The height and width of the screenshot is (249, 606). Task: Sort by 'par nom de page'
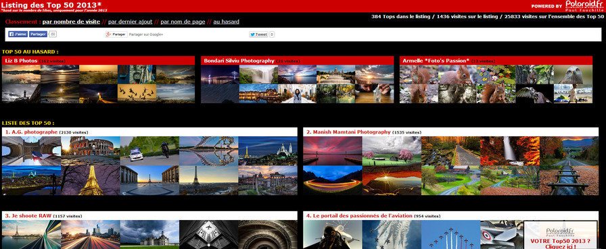(x=183, y=22)
